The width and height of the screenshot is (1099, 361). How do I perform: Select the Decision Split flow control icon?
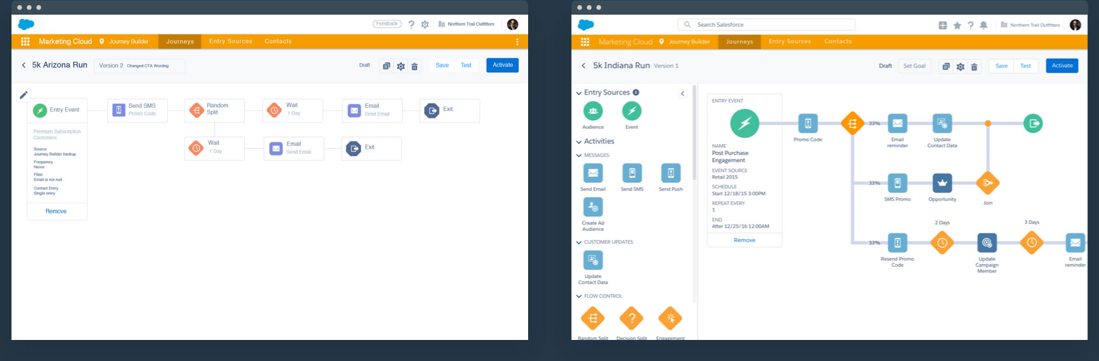[x=631, y=318]
